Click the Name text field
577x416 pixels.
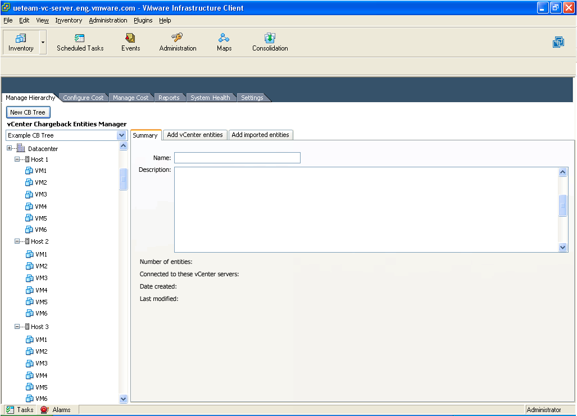237,158
